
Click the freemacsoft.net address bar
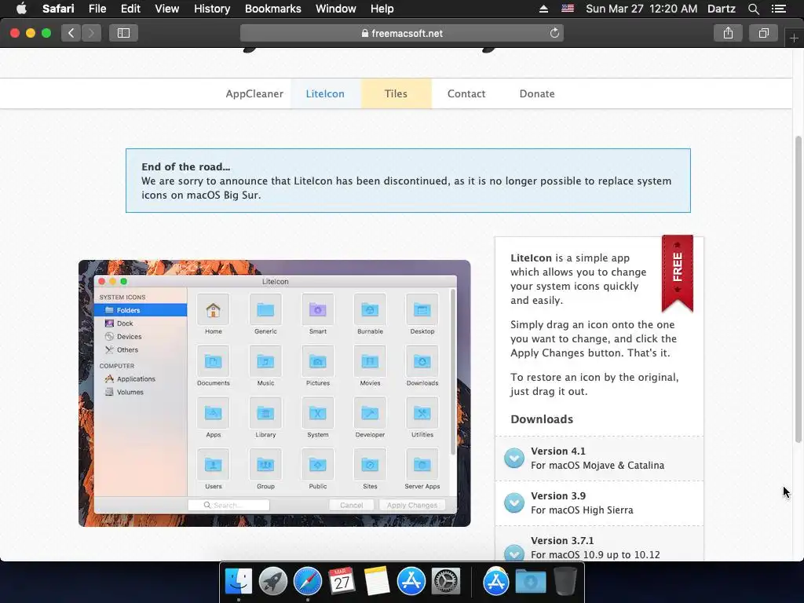pyautogui.click(x=402, y=33)
